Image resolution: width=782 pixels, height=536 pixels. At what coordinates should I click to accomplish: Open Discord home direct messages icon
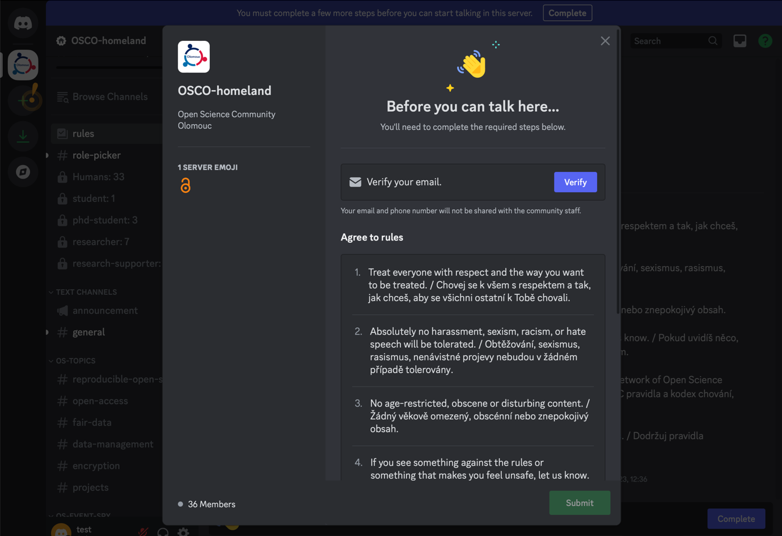[23, 23]
